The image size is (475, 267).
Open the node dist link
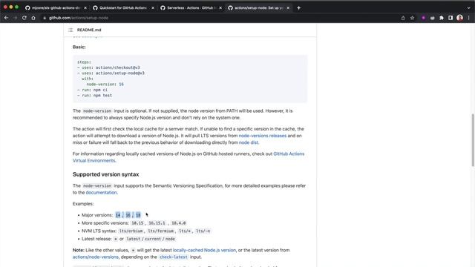[x=249, y=142]
